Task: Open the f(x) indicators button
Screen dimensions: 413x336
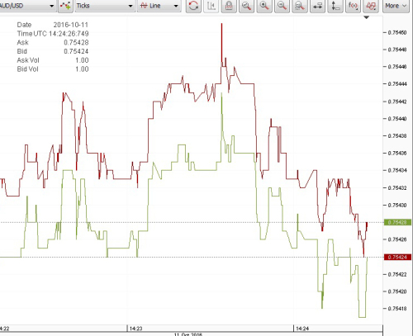Action: [x=353, y=6]
